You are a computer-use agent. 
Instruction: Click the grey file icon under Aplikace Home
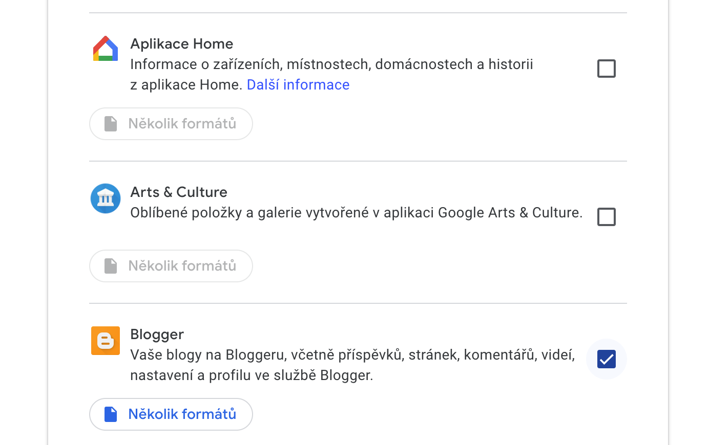111,124
